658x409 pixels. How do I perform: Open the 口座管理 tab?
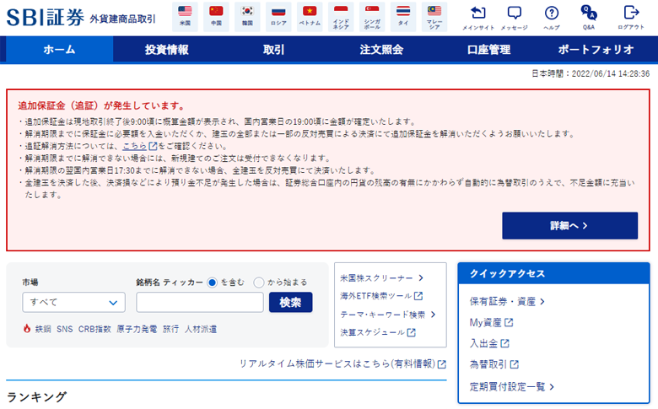[x=488, y=50]
